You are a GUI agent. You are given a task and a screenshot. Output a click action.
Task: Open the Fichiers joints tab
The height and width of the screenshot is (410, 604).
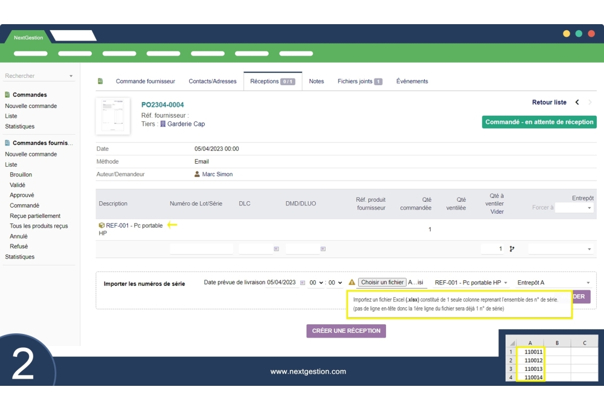pos(359,82)
